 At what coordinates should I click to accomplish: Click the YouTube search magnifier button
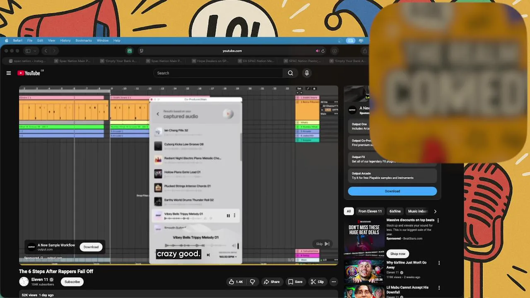coord(290,73)
